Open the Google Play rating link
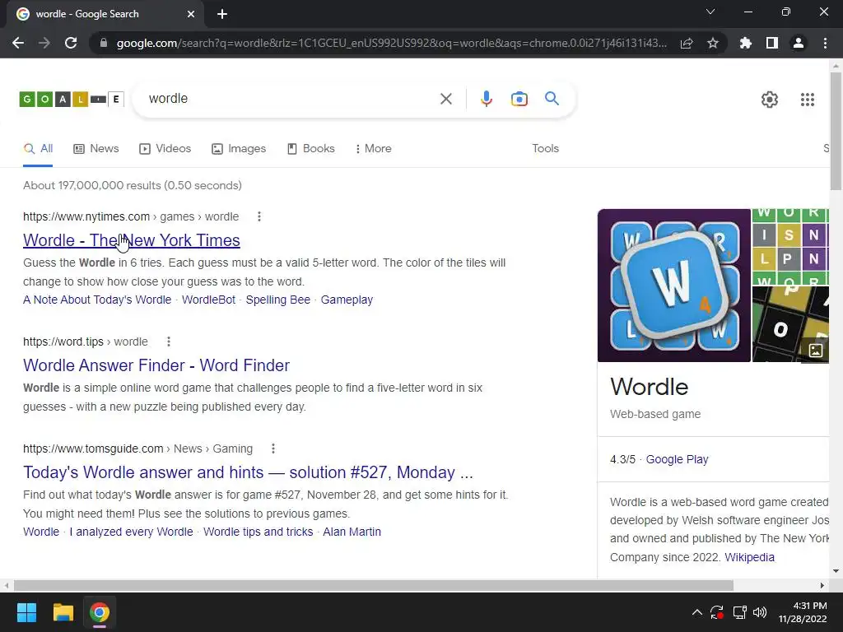Viewport: 843px width, 632px height. coord(677,459)
